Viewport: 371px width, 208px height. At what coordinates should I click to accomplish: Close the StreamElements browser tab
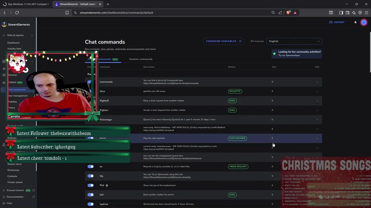100,4
